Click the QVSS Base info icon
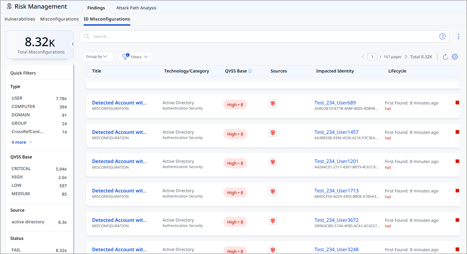Image resolution: width=467 pixels, height=254 pixels. point(250,71)
